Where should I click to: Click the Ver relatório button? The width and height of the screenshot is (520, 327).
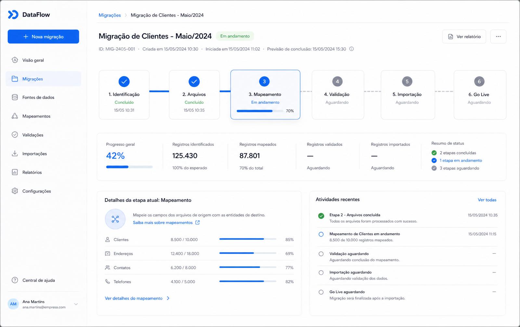point(464,37)
